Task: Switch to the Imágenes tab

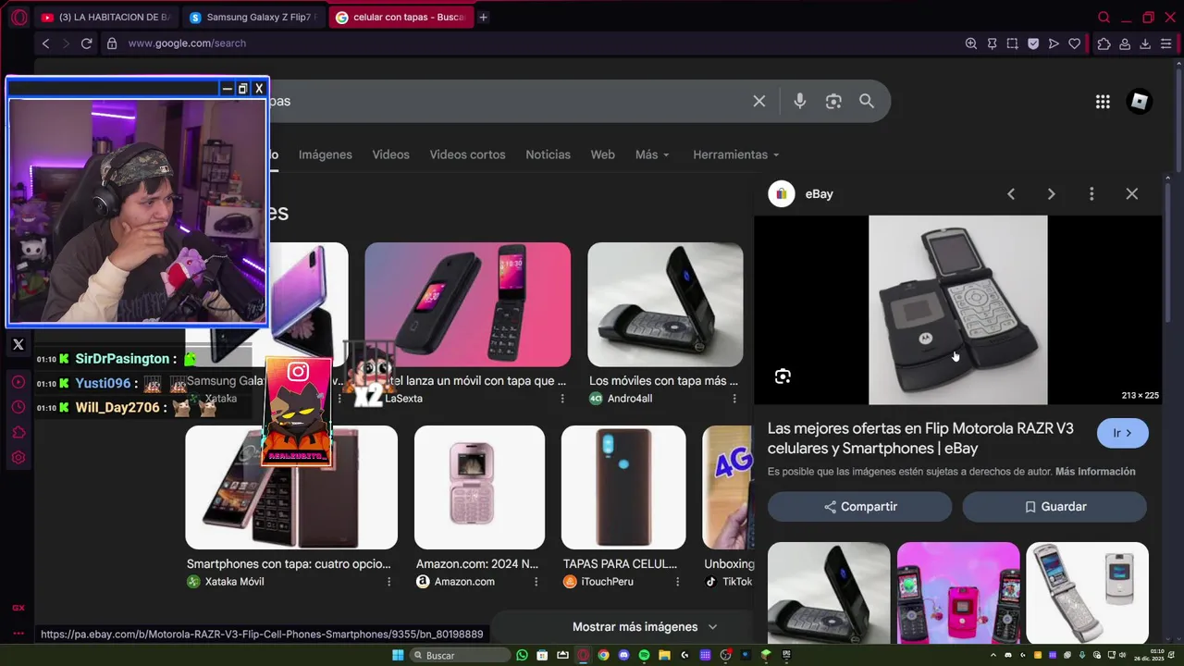Action: point(325,154)
